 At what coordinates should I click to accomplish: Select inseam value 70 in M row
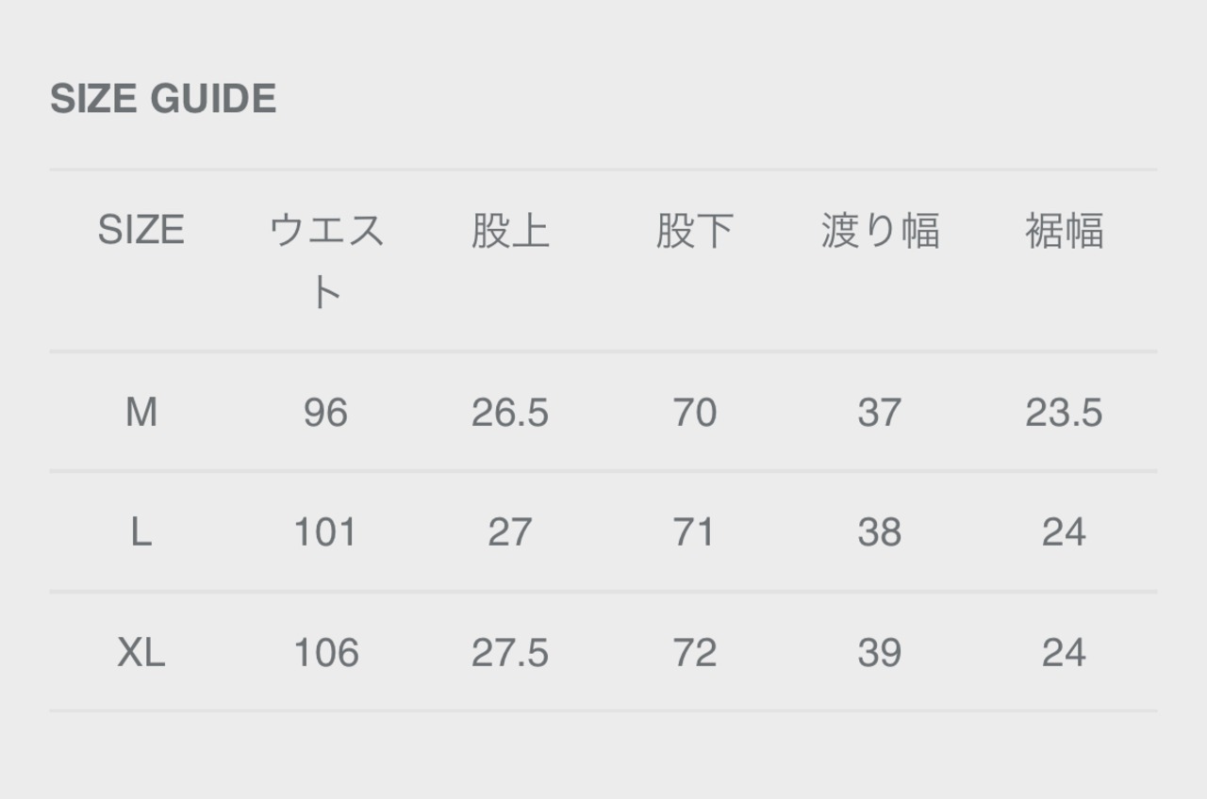point(695,413)
